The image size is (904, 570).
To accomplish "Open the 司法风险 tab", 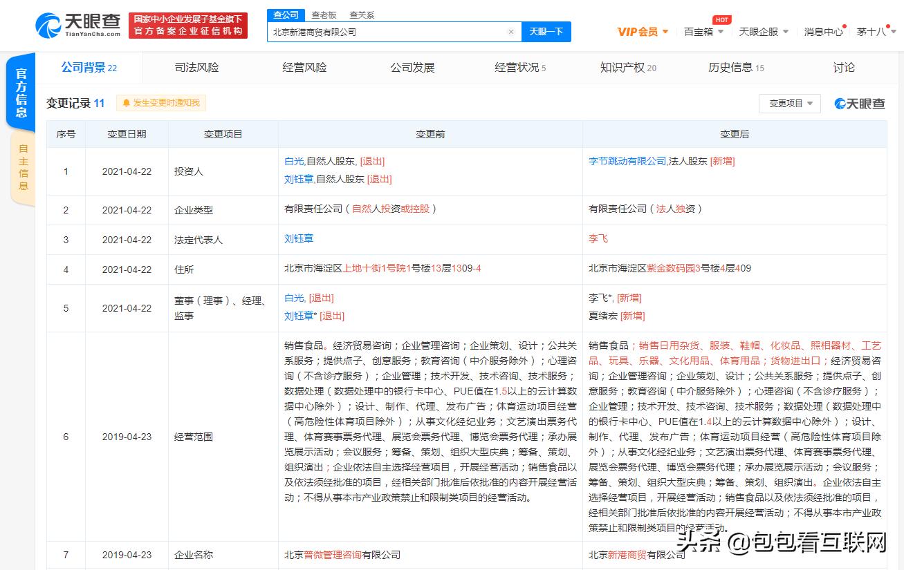I will coord(196,67).
